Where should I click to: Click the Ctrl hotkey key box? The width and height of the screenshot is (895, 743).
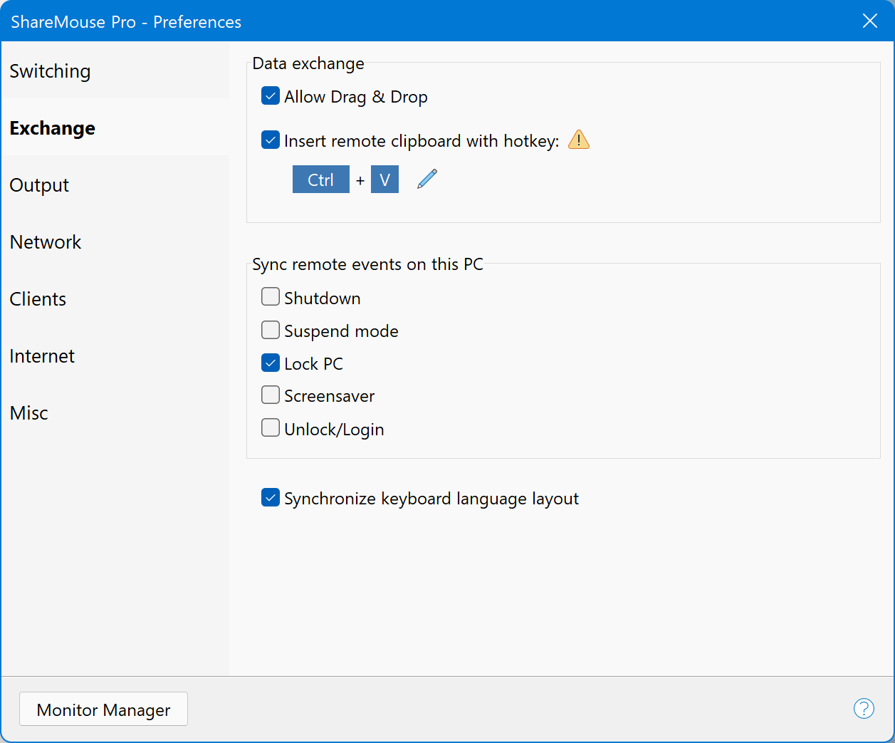coord(320,180)
